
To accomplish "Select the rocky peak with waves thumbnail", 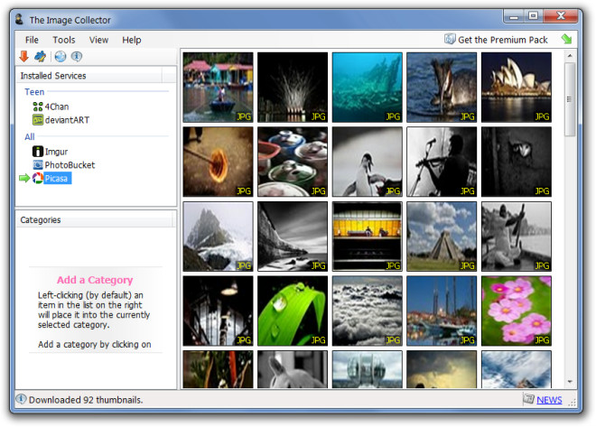I will pos(218,237).
